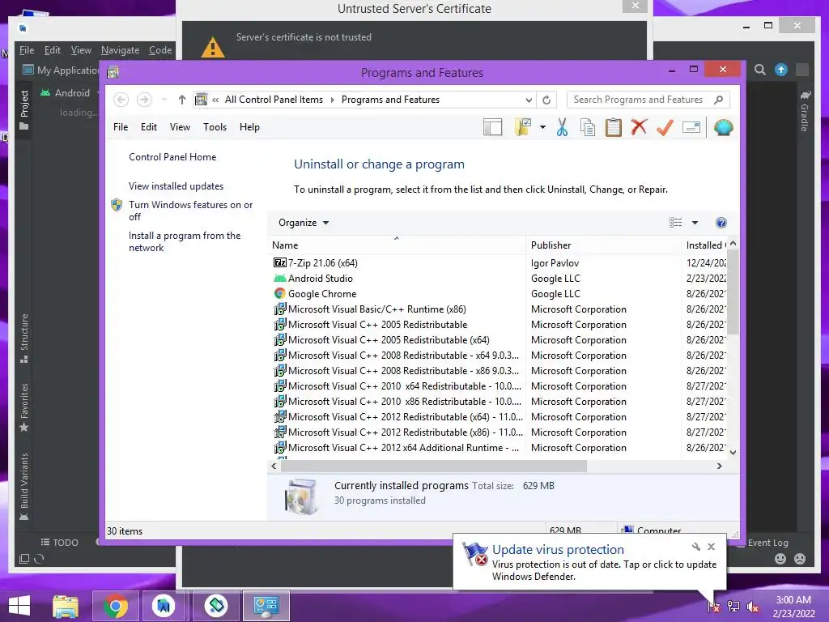The image size is (829, 622).
Task: Open the Code menu in Android Studio
Action: [x=160, y=50]
